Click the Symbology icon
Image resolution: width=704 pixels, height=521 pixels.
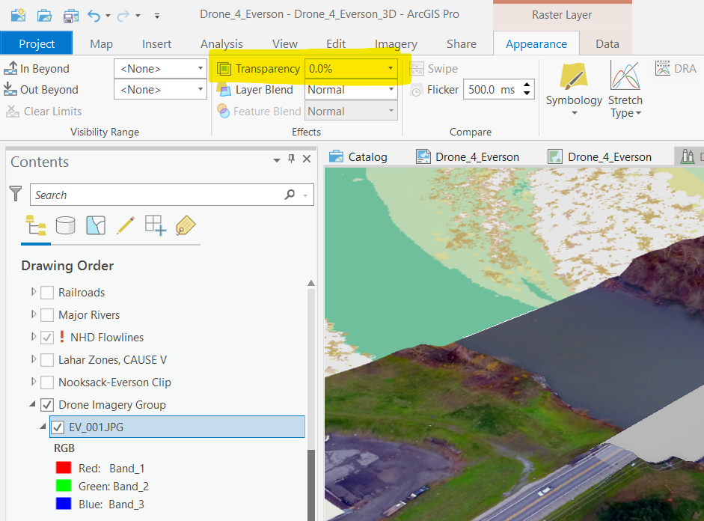[574, 76]
